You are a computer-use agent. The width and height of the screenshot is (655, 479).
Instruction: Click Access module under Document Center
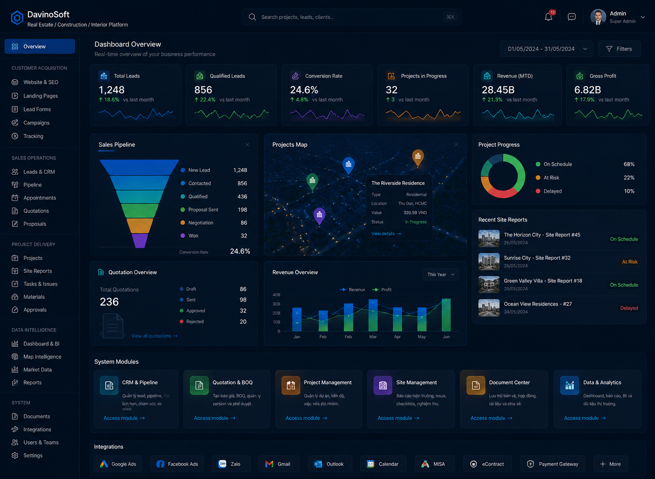click(x=491, y=418)
